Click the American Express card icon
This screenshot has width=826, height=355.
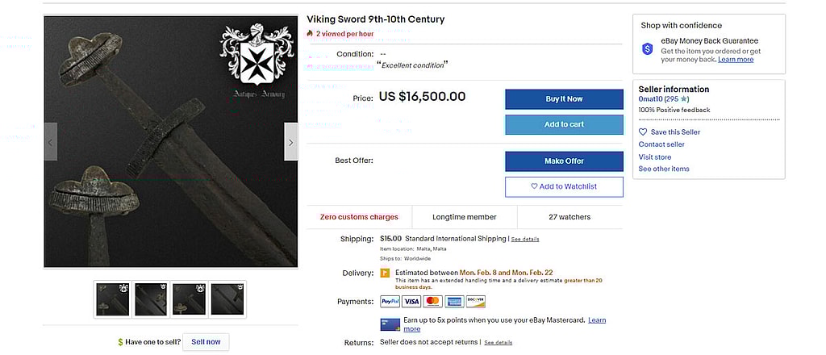click(454, 301)
